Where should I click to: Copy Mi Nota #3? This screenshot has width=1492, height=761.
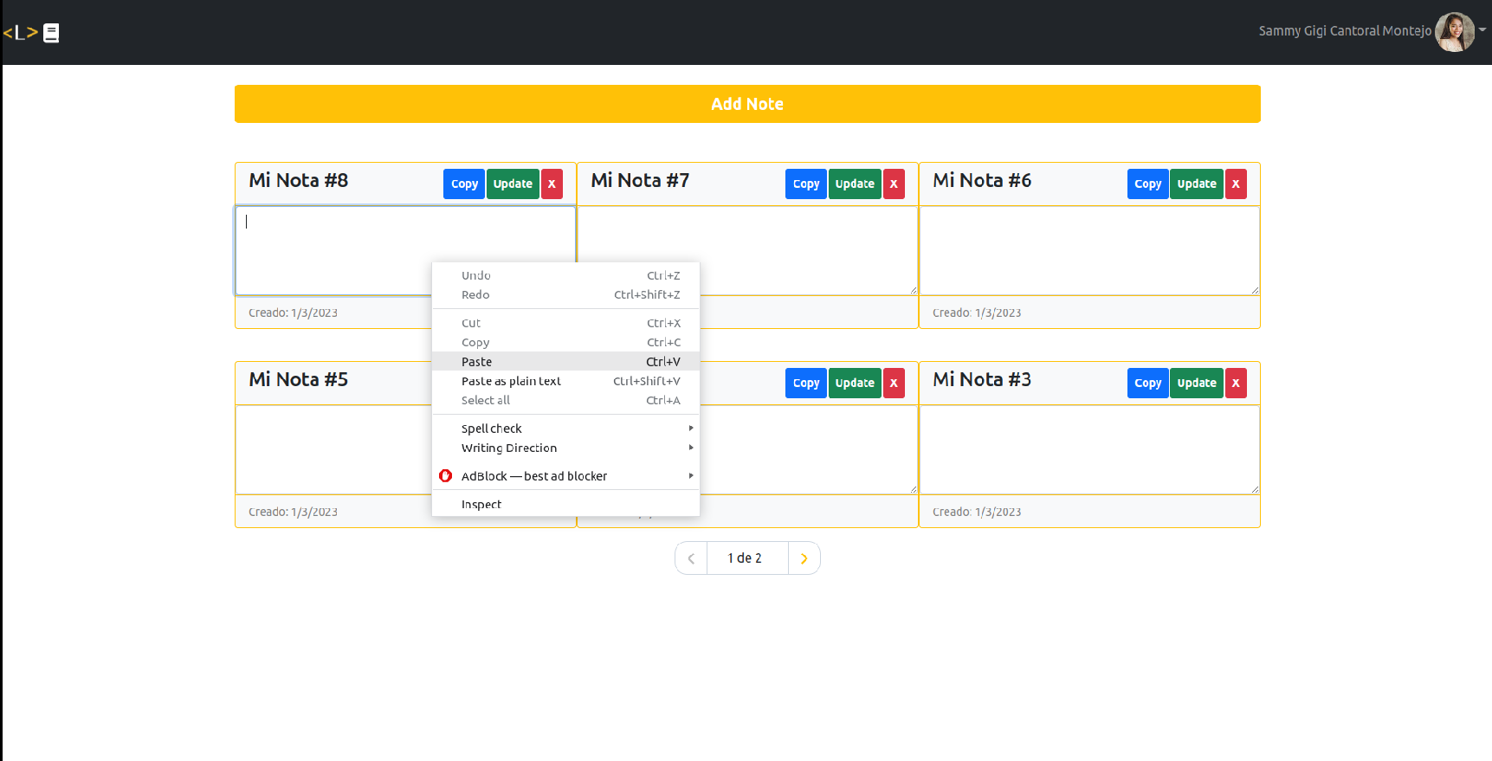[1148, 383]
